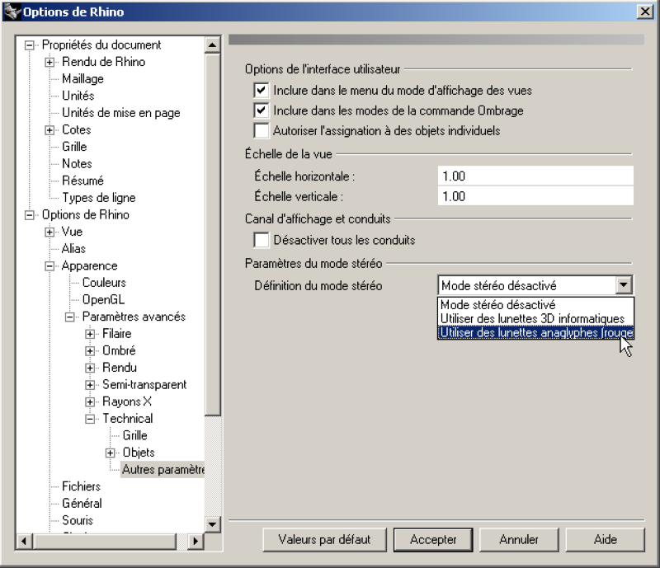Click the 'Échelle verticale' value field

tap(535, 196)
